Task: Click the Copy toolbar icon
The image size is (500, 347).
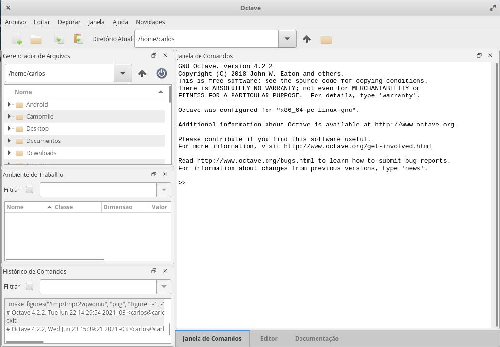Action: click(x=59, y=39)
